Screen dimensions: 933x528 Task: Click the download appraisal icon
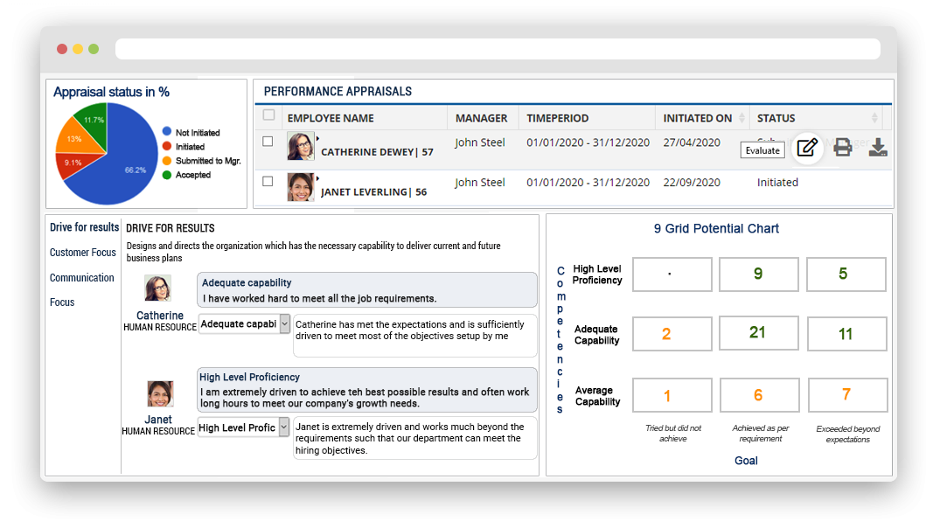(x=878, y=149)
